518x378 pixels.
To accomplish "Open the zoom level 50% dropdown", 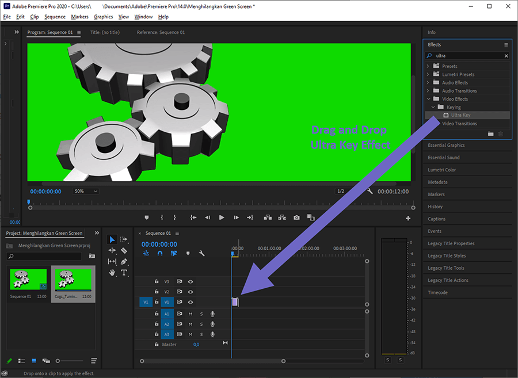I will point(86,191).
